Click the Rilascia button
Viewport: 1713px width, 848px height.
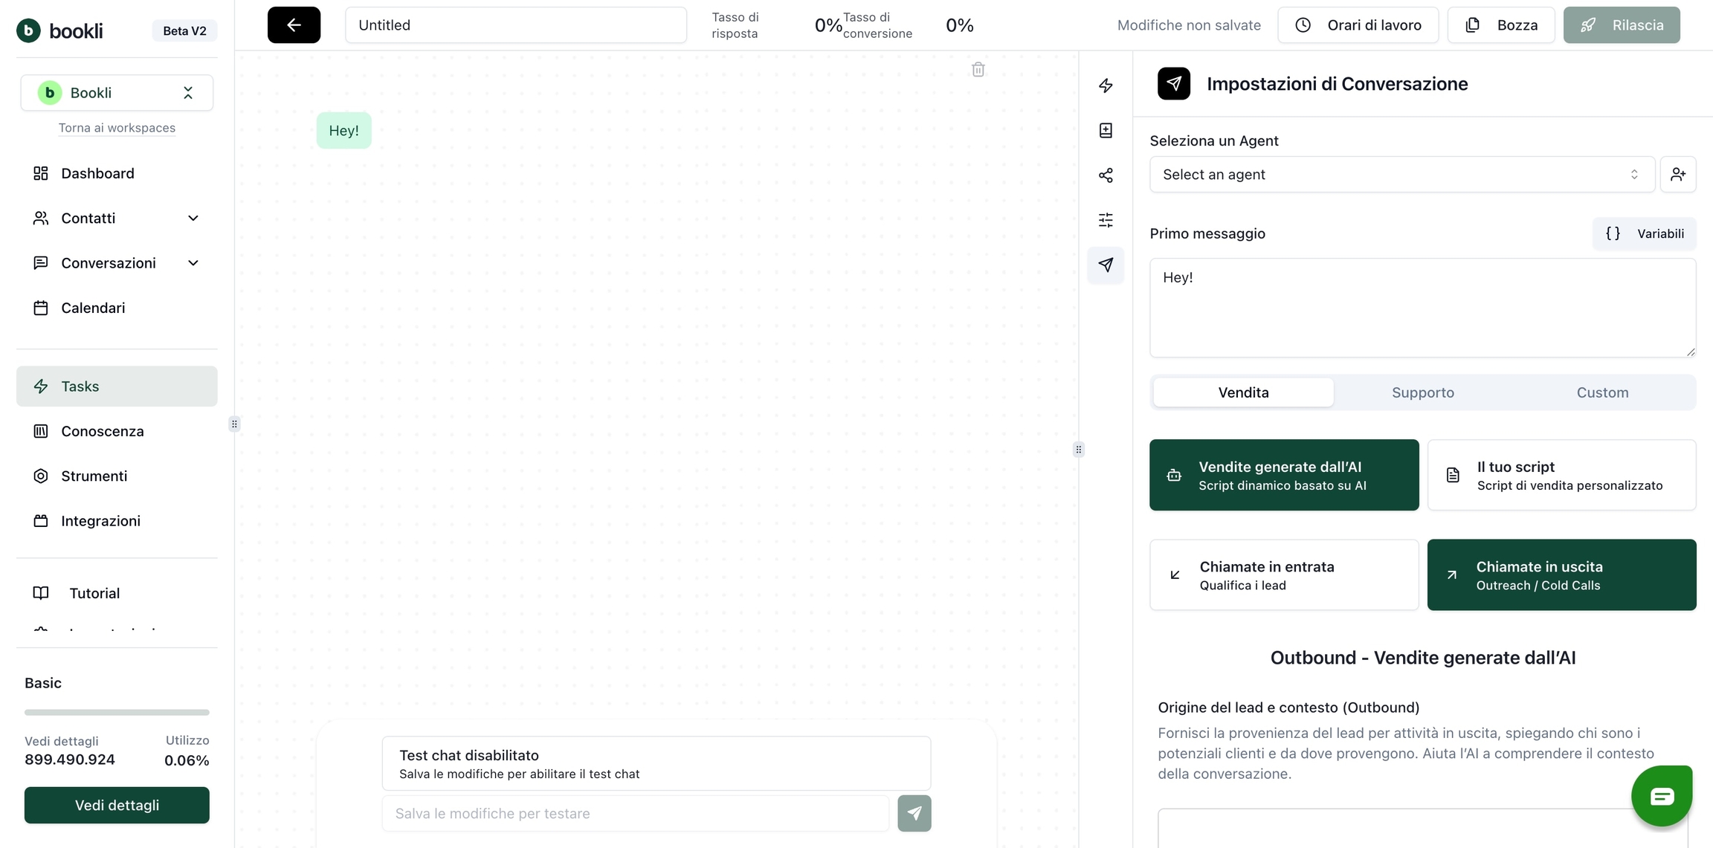point(1621,25)
